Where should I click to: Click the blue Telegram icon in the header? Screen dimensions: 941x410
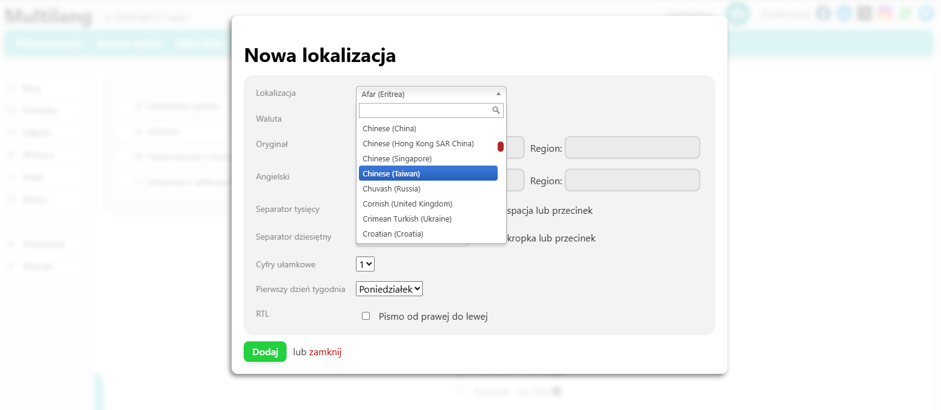click(925, 13)
